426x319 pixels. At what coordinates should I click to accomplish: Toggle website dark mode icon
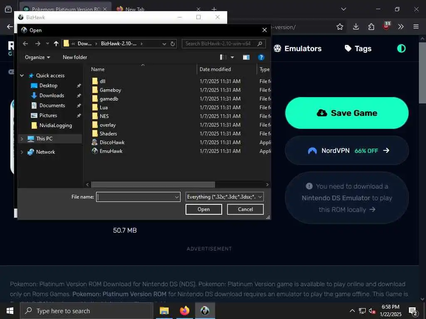coord(401,49)
